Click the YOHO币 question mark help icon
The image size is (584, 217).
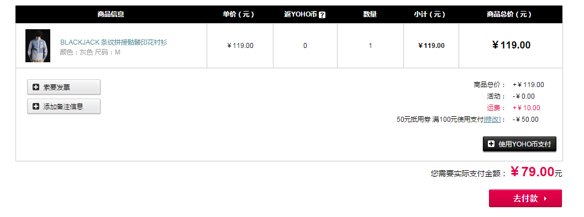point(322,15)
